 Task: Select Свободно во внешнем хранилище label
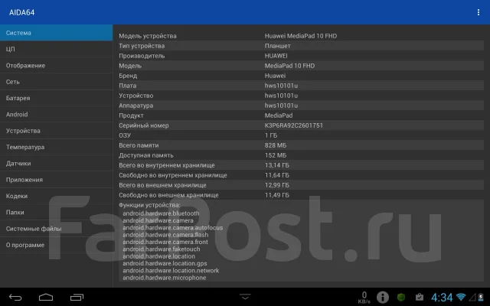pos(168,195)
